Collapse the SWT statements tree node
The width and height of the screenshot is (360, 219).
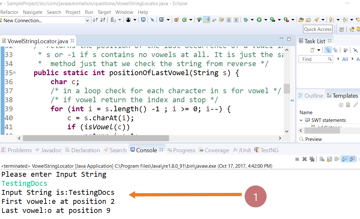tap(301, 120)
